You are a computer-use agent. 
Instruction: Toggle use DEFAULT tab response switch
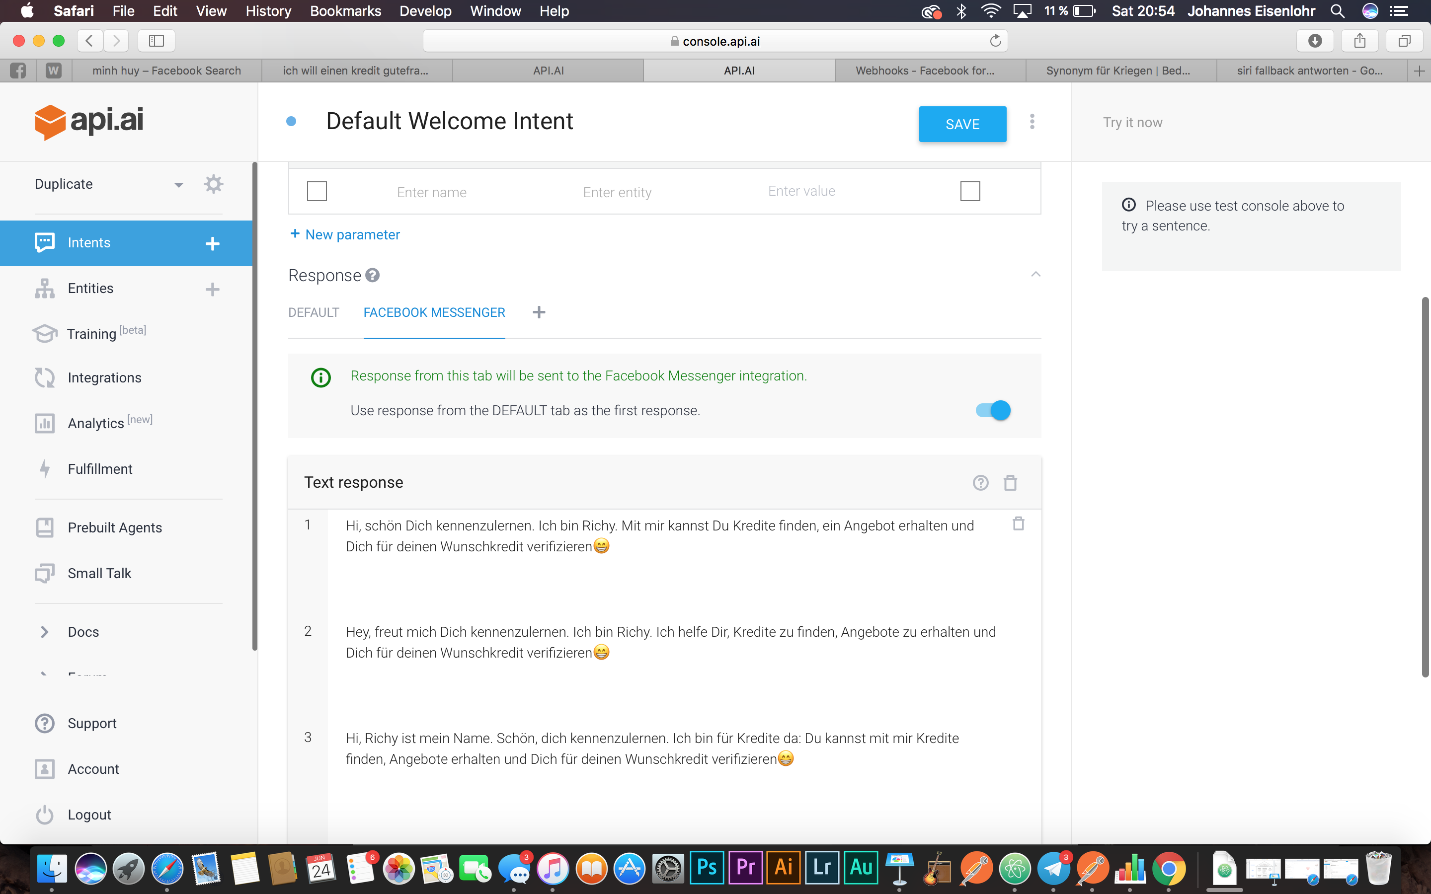[x=993, y=410]
